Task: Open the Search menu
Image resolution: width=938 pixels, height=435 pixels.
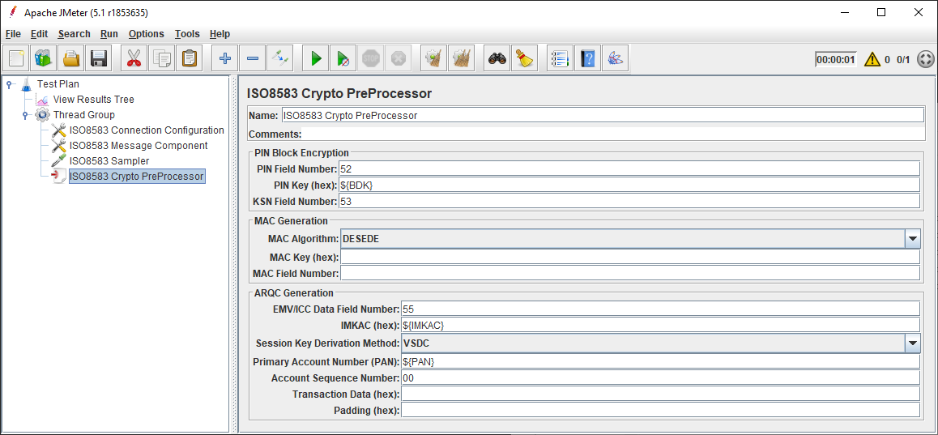Action: [x=75, y=34]
